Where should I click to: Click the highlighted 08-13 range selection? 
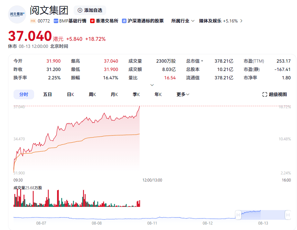click(263, 215)
